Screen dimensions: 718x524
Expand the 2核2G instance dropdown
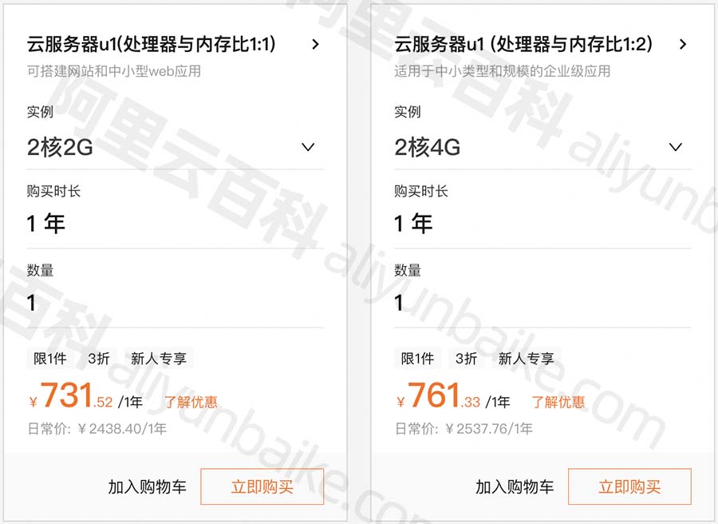[308, 147]
